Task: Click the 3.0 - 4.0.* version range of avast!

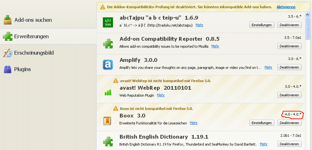Action: click(x=293, y=87)
